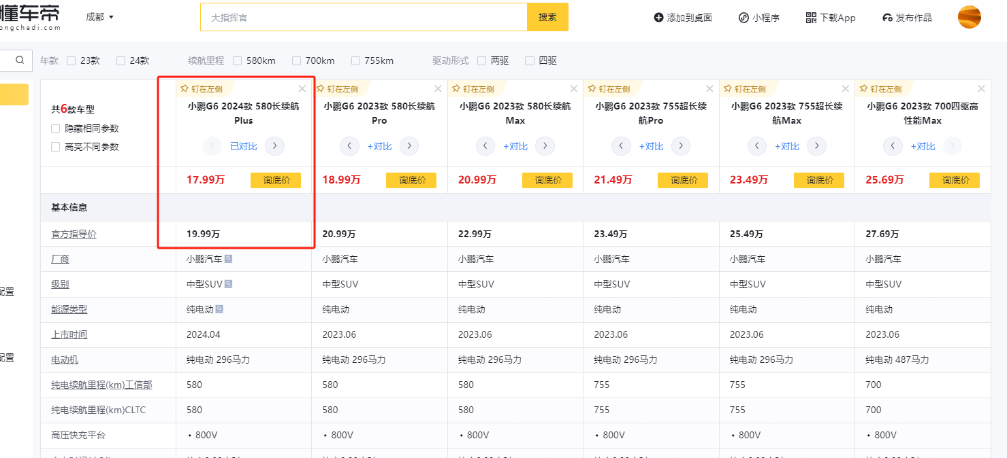Enable the 24款 model year checkbox
Viewport: 1007px width, 458px height.
pos(121,61)
